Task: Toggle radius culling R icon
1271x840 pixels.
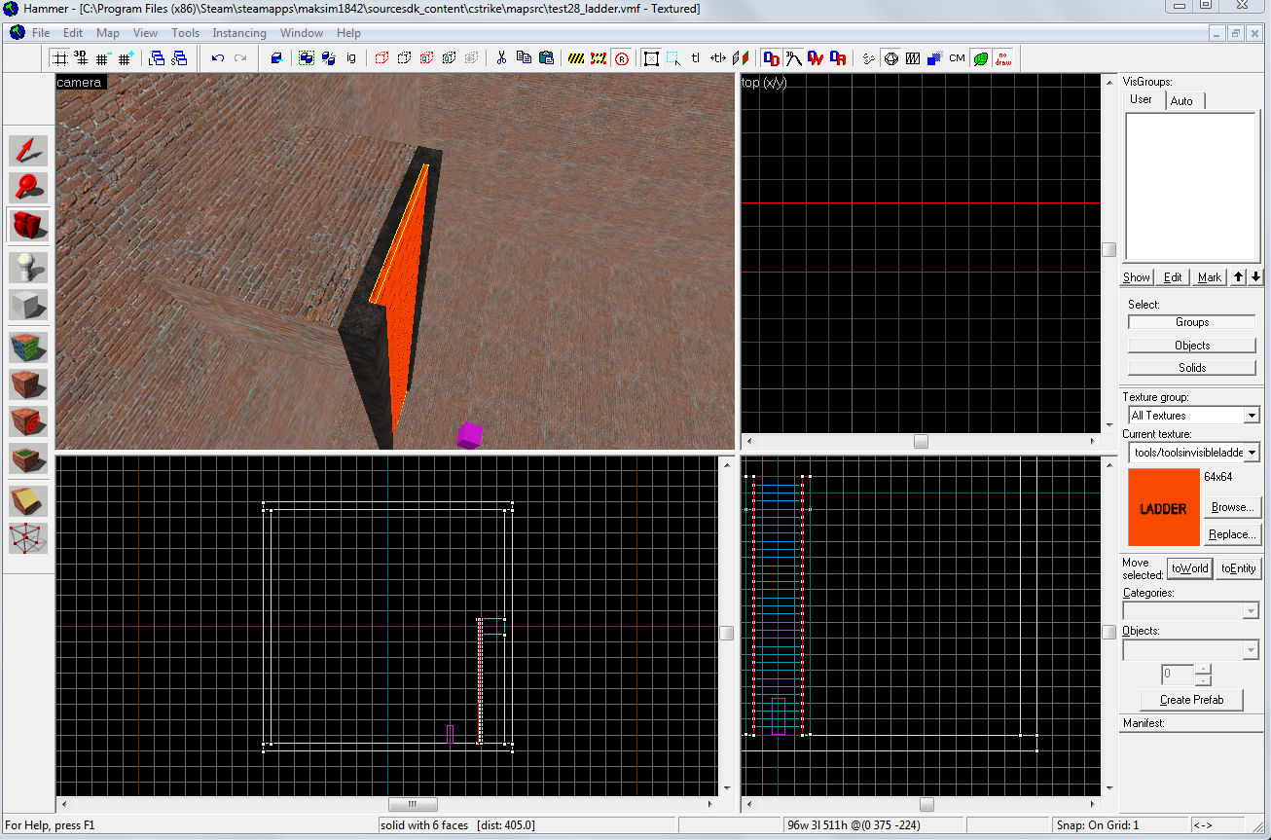Action: (621, 58)
